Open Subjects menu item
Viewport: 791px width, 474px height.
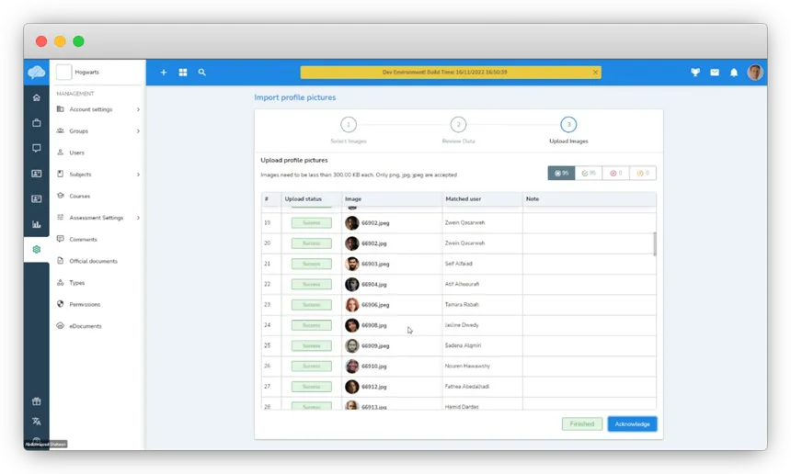pos(97,175)
